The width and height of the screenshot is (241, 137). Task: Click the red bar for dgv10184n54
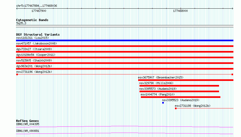pos(125,57)
